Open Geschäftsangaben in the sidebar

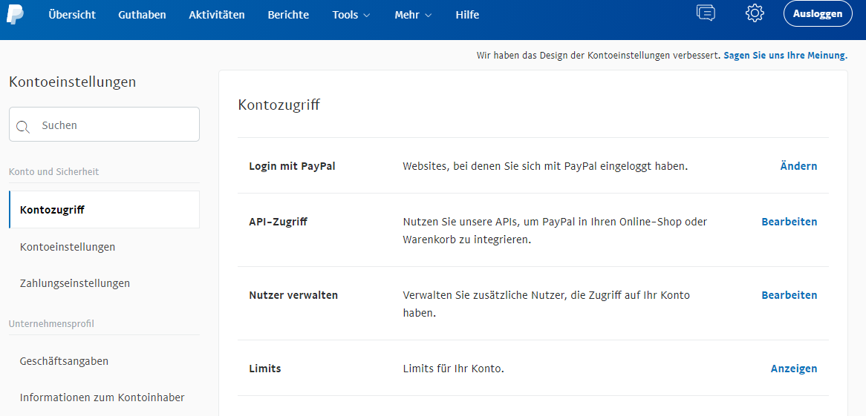click(x=64, y=361)
